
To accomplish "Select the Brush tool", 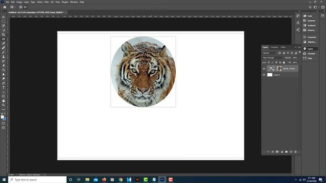I will click(4, 52).
